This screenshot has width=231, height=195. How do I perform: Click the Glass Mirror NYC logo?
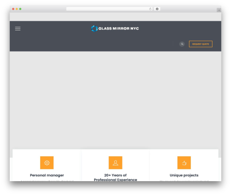[x=115, y=29]
